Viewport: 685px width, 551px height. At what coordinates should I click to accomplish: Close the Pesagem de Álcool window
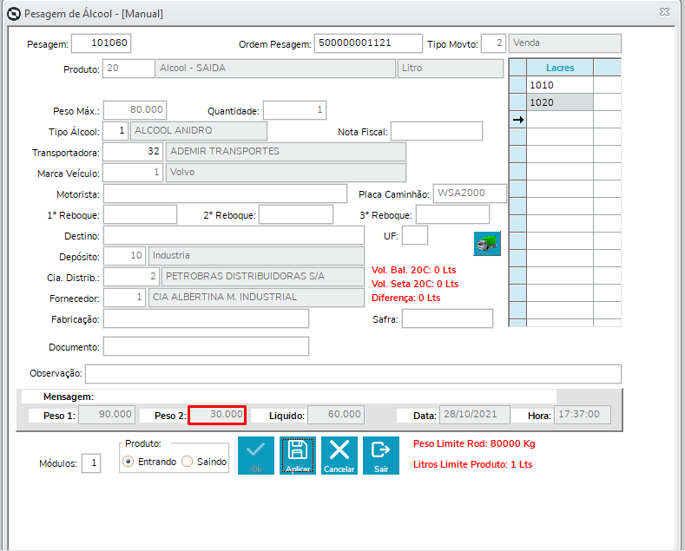(x=664, y=12)
